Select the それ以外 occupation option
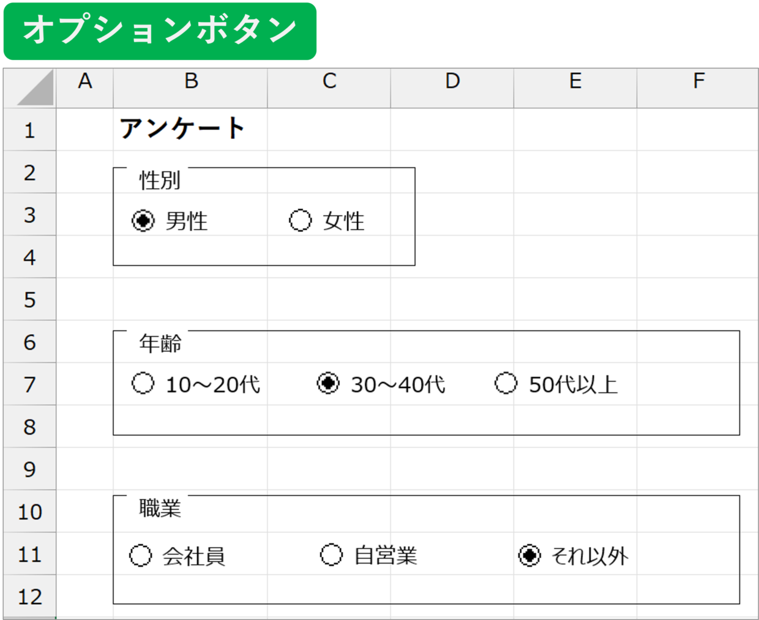Viewport: 759px width, 620px height. click(x=528, y=556)
